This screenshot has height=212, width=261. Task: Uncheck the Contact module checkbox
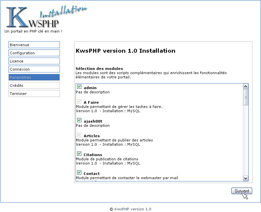(x=79, y=172)
